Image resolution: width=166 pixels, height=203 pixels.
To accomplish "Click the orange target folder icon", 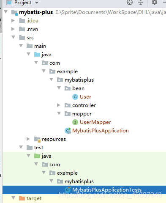I will pyautogui.click(x=22, y=198).
